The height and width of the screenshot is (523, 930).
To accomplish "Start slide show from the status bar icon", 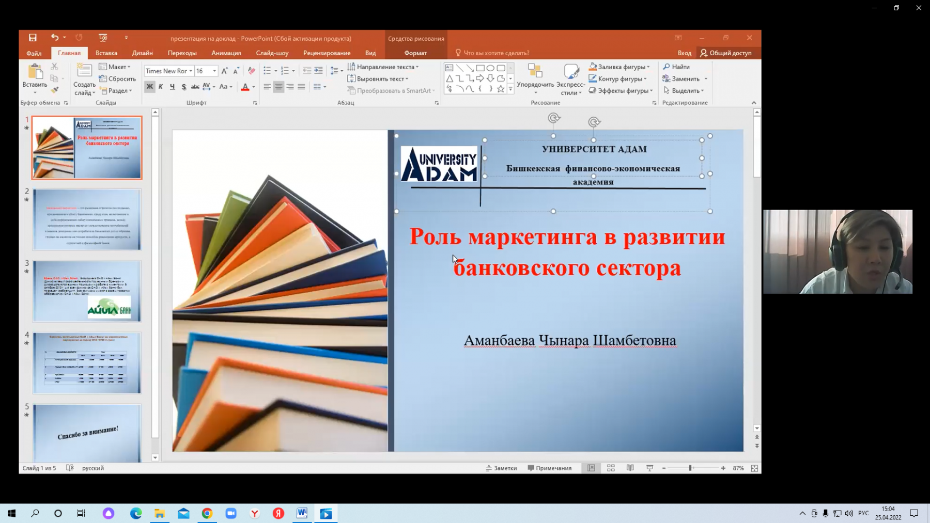I will (x=649, y=468).
